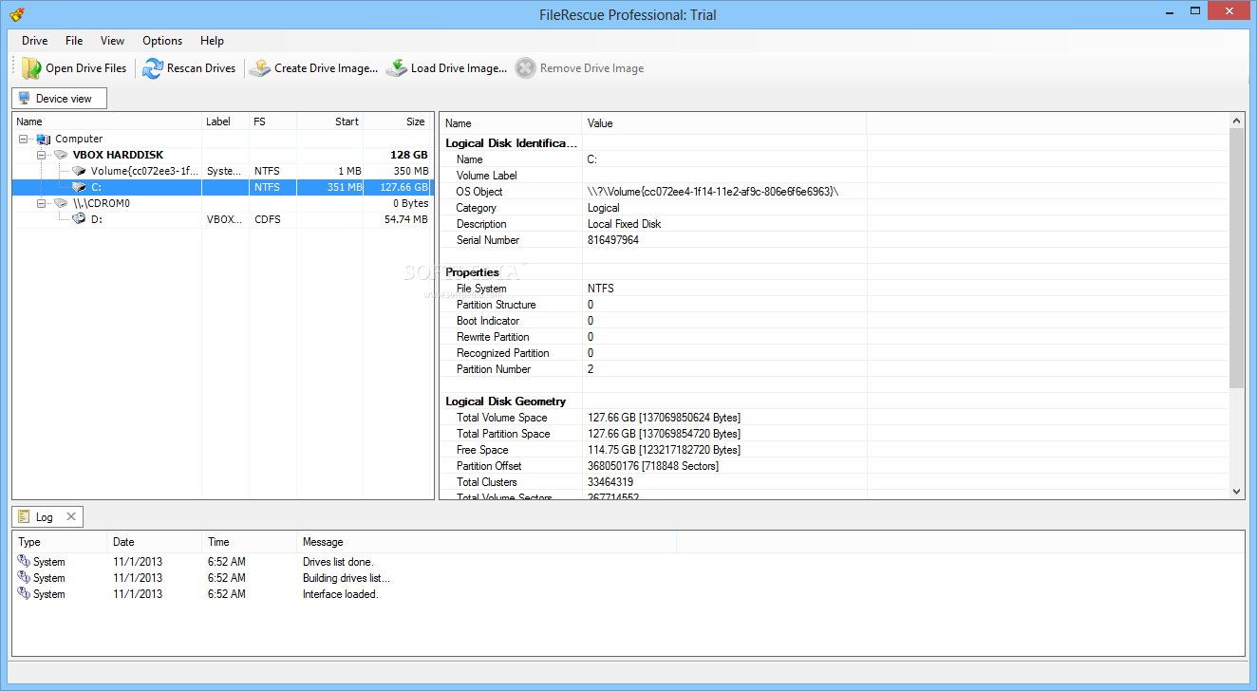The image size is (1257, 691).
Task: Click the Type column header in log
Action: (x=60, y=542)
